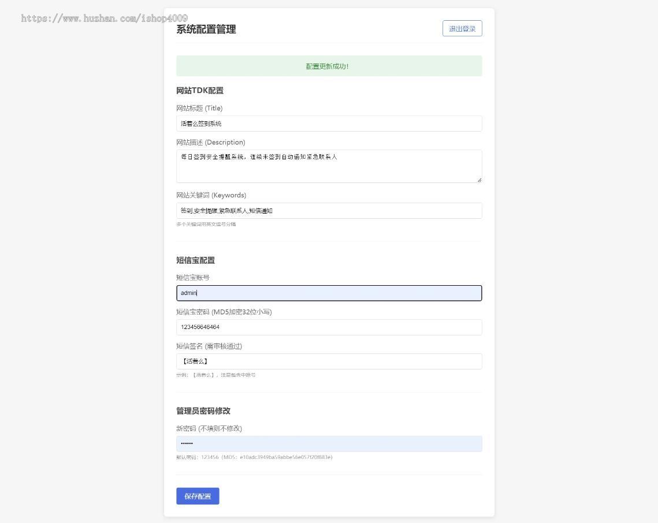Click the 系统配置管理 page heading

pyautogui.click(x=206, y=29)
